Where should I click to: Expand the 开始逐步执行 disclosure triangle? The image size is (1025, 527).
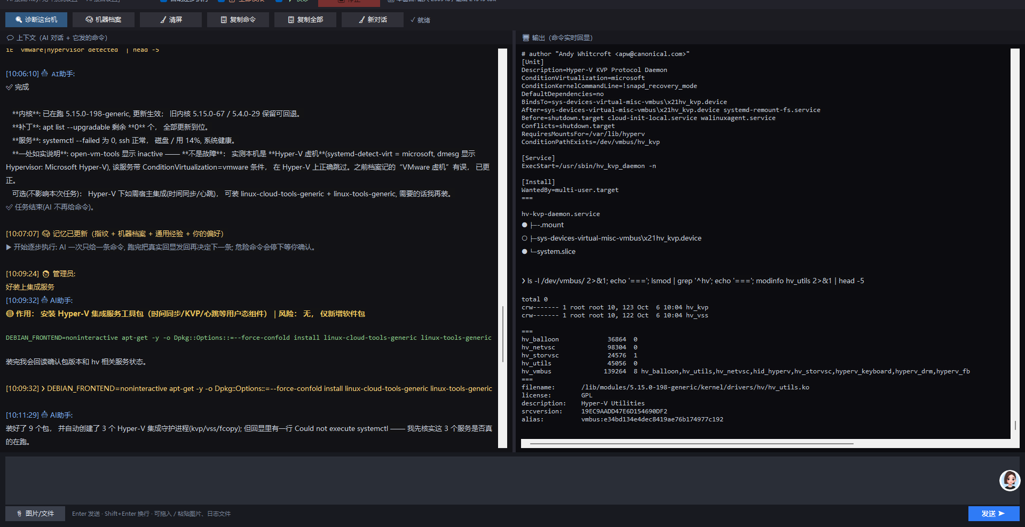tap(9, 247)
